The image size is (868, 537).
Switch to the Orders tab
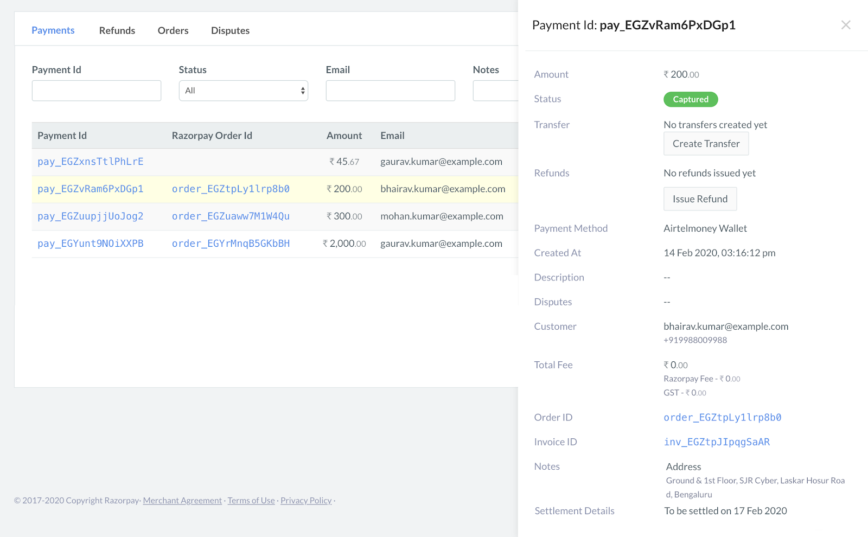tap(173, 30)
